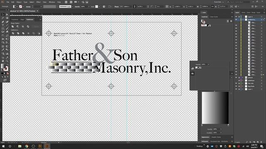266x149 pixels.
Task: Select the Type tool
Action: point(3,25)
